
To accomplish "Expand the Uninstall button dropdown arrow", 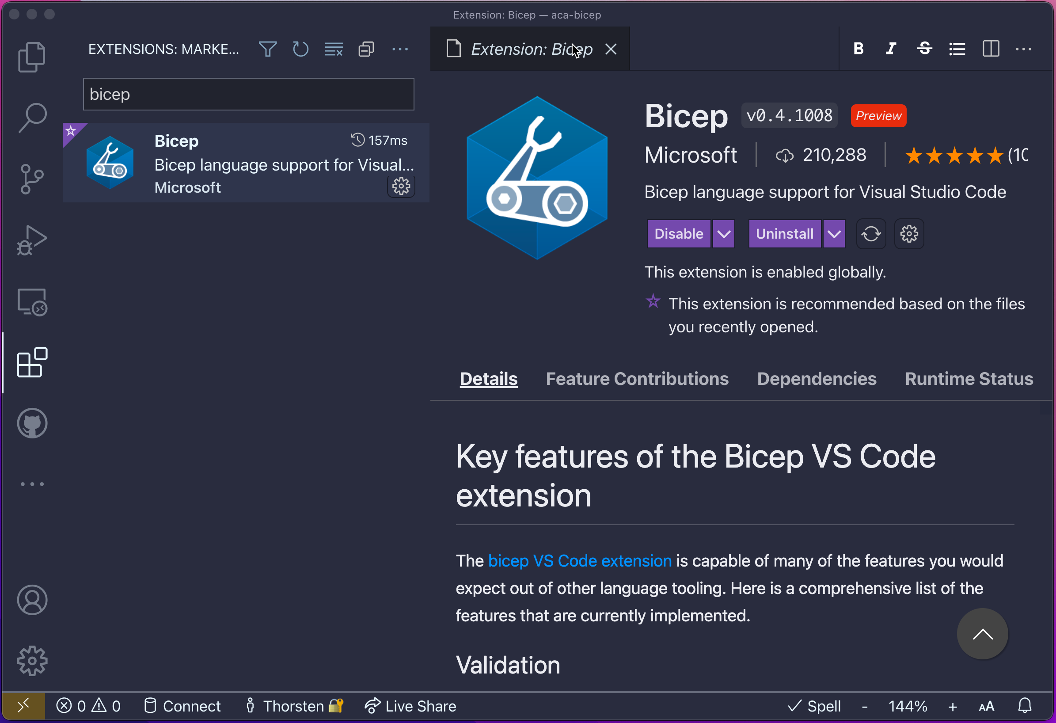I will pyautogui.click(x=834, y=234).
